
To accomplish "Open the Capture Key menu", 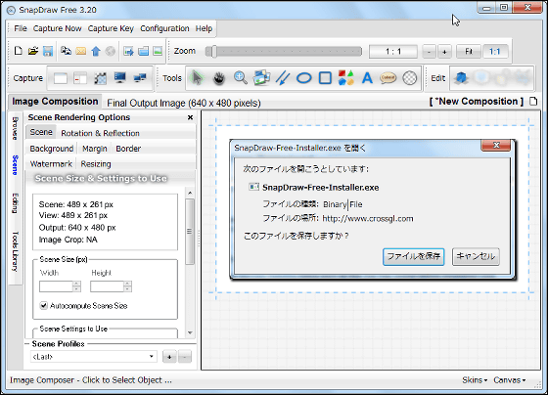I will coord(111,28).
